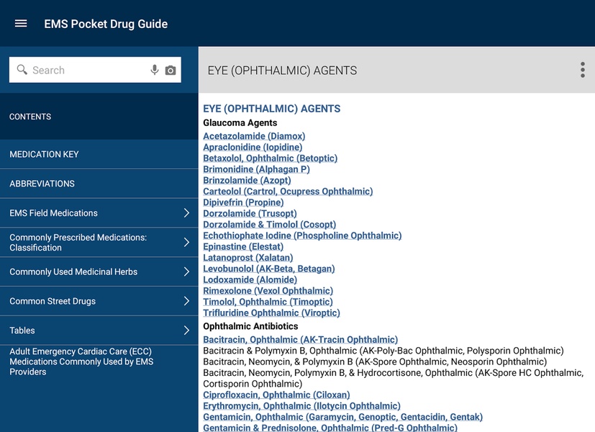Expand Commonly Prescribed Medications chevron
Image resolution: width=595 pixels, height=432 pixels.
(x=186, y=242)
